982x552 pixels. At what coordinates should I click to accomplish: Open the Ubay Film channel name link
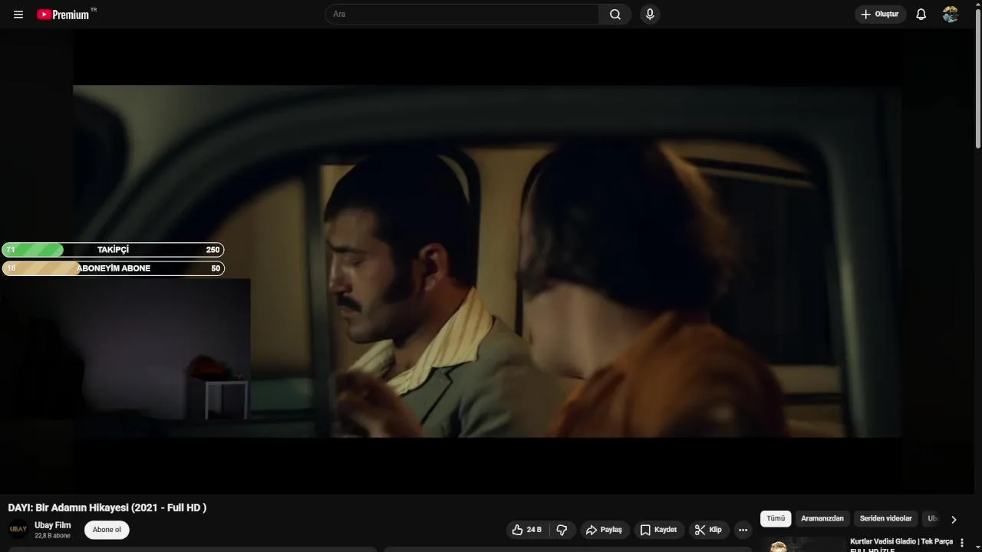(x=53, y=525)
